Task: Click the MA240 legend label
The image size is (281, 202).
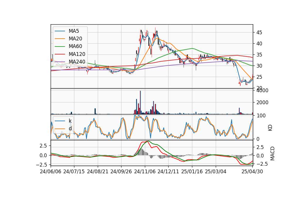Action: (x=77, y=62)
